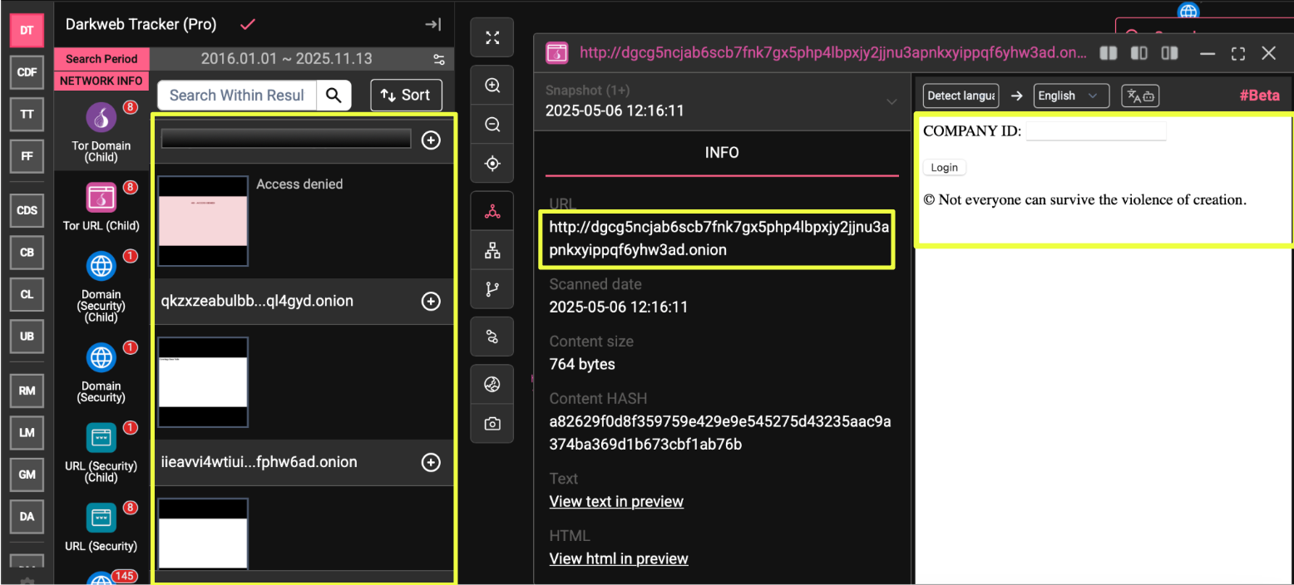Click the View text in preview link
Screen dimensions: 1294x585
[616, 502]
